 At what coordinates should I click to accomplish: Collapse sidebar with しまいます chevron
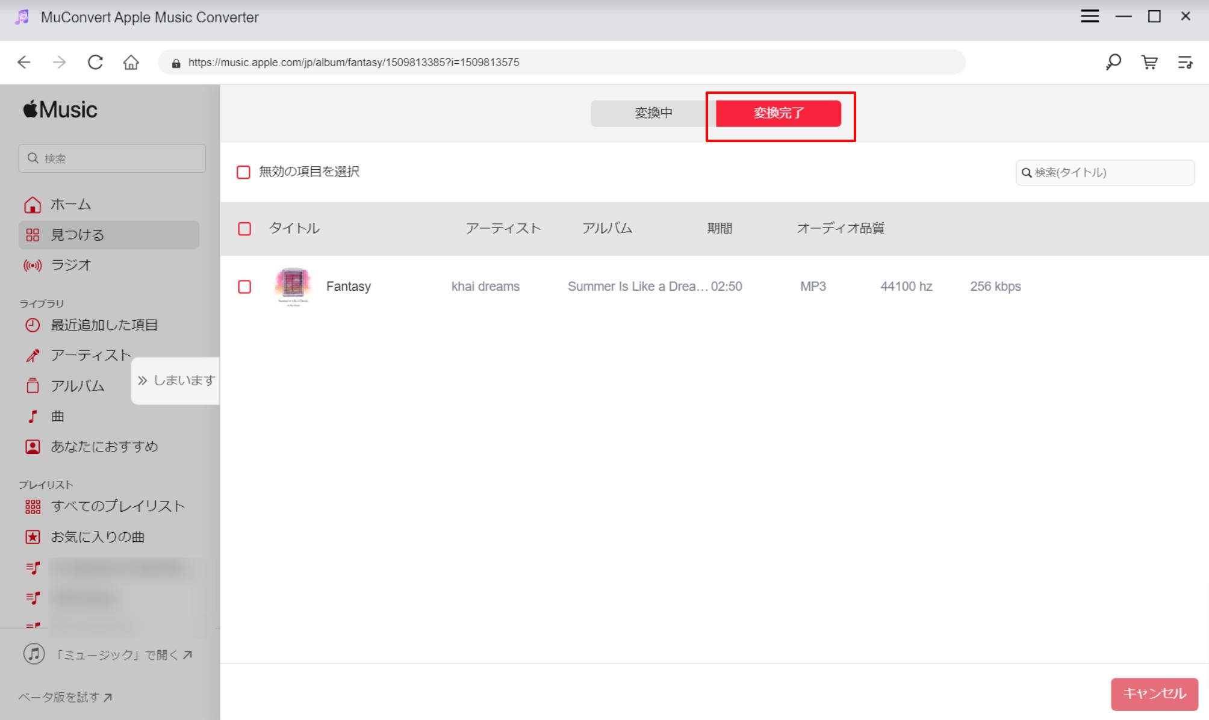pos(142,380)
